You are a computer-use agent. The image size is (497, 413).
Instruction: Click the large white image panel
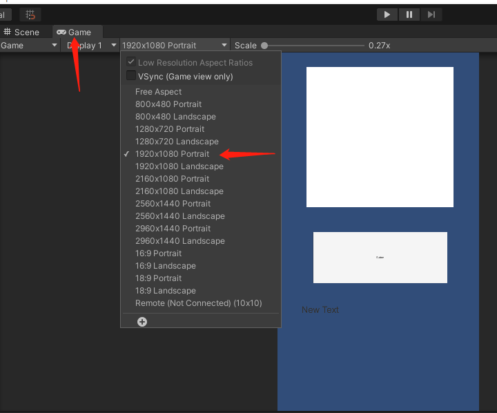coord(380,137)
